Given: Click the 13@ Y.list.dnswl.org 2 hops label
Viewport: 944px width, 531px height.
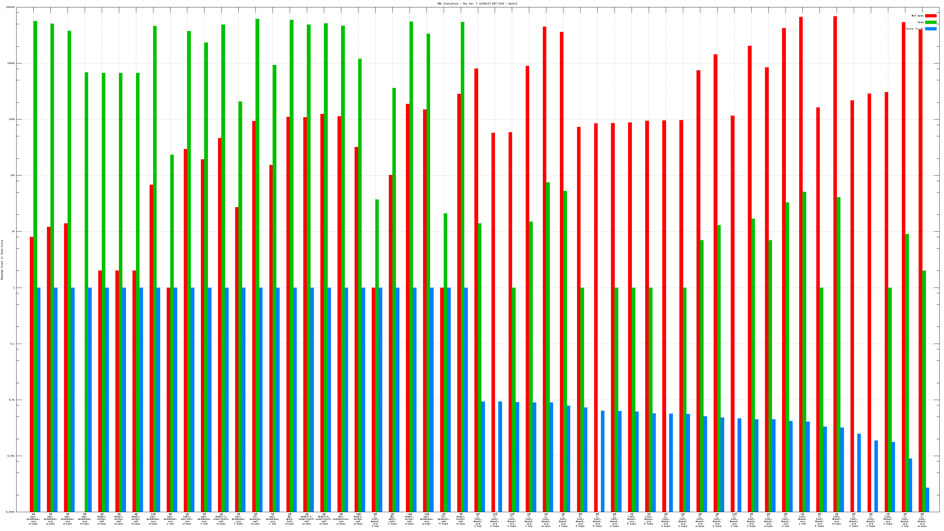Looking at the screenshot, I should [495, 520].
